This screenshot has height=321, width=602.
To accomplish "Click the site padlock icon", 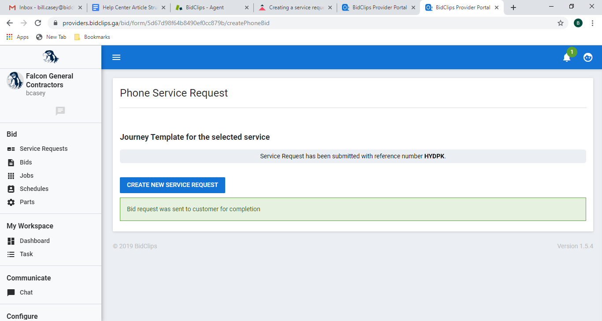I will [x=55, y=23].
